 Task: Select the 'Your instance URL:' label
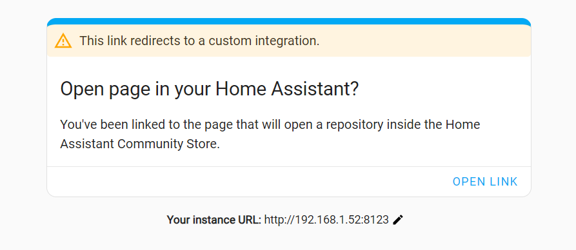tap(214, 220)
